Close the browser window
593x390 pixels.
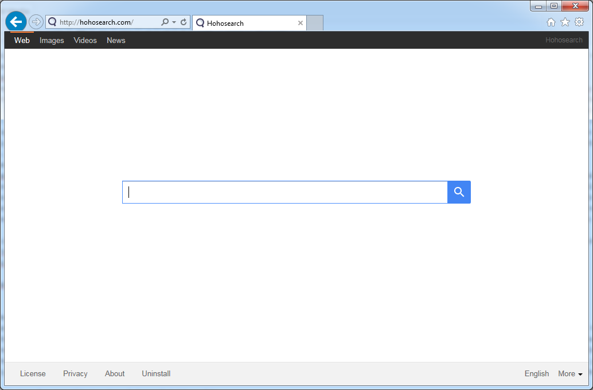click(x=575, y=6)
